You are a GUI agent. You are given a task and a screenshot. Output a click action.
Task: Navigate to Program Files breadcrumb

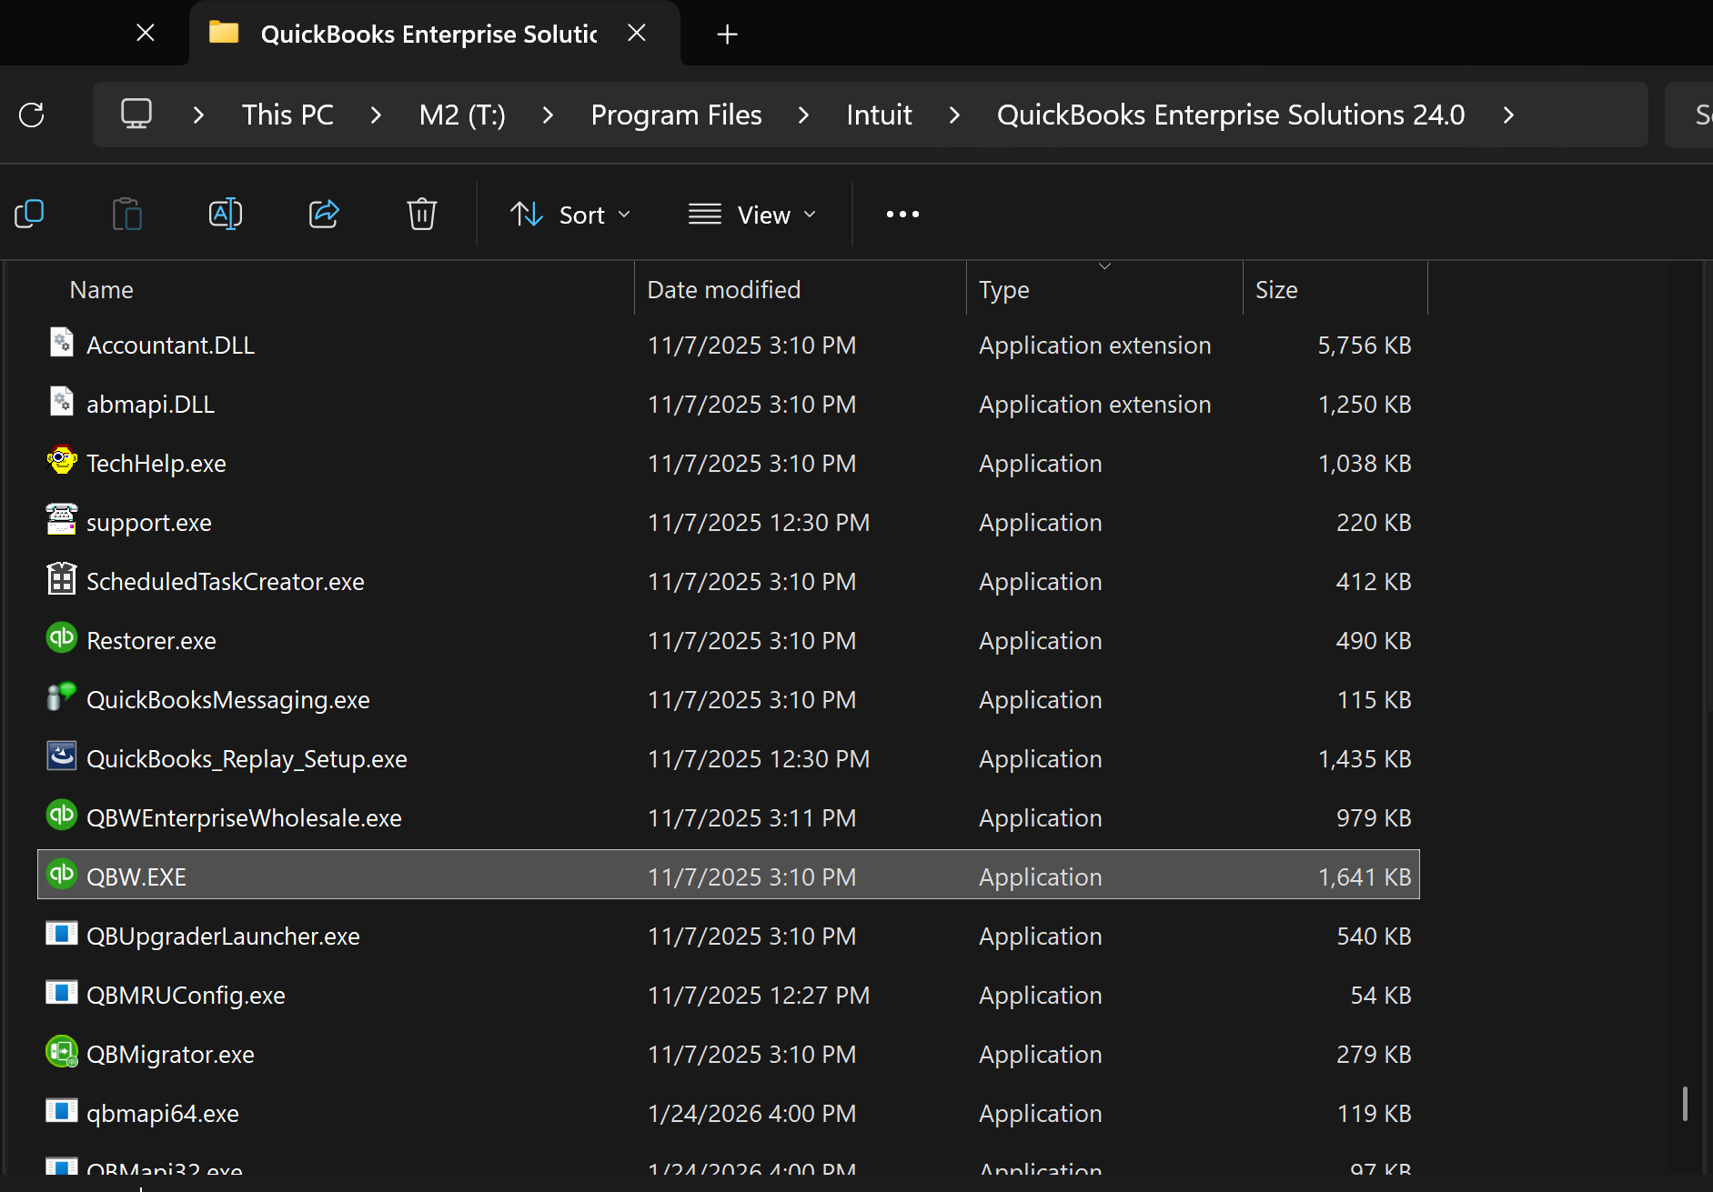click(x=676, y=115)
